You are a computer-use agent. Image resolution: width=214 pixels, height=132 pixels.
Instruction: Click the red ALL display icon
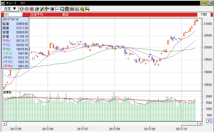pos(32,9)
